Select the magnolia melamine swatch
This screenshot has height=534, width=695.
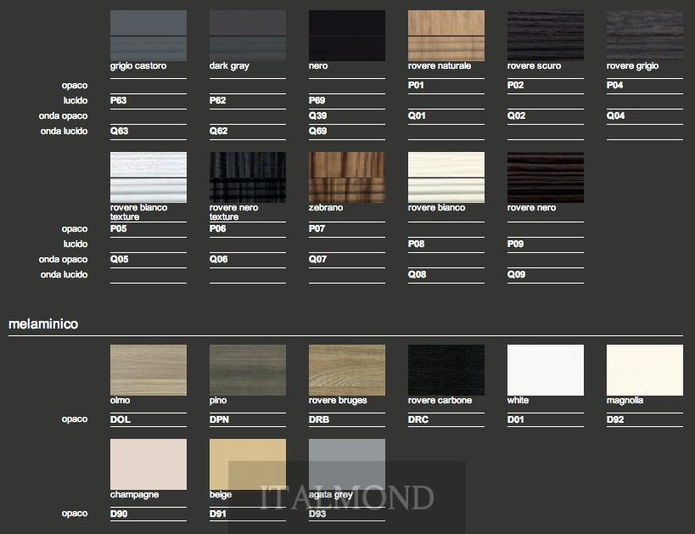pyautogui.click(x=644, y=370)
